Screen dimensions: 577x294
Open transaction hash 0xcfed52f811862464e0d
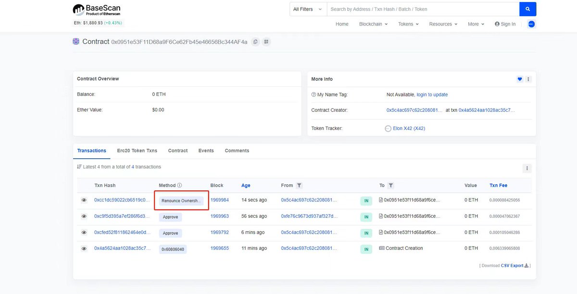122,233
